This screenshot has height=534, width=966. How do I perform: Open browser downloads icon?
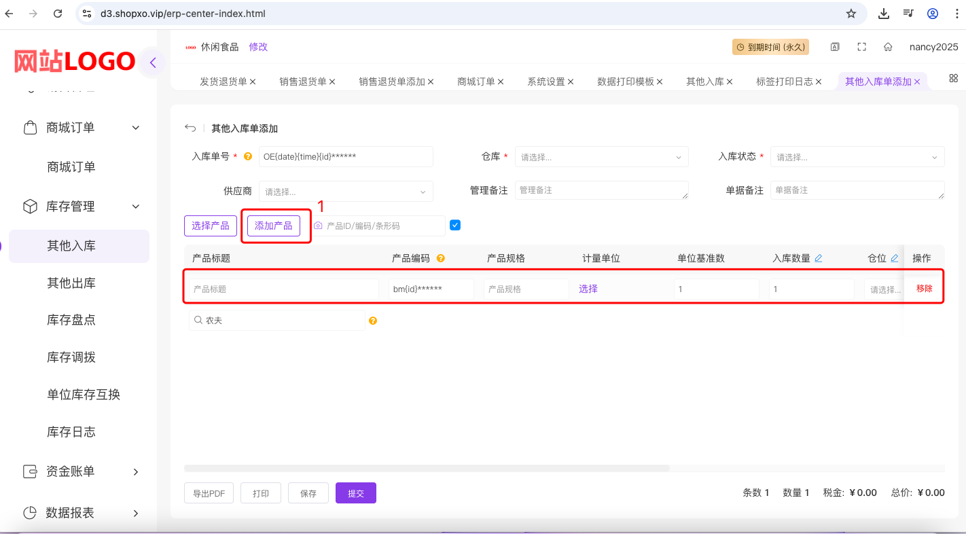pos(884,14)
